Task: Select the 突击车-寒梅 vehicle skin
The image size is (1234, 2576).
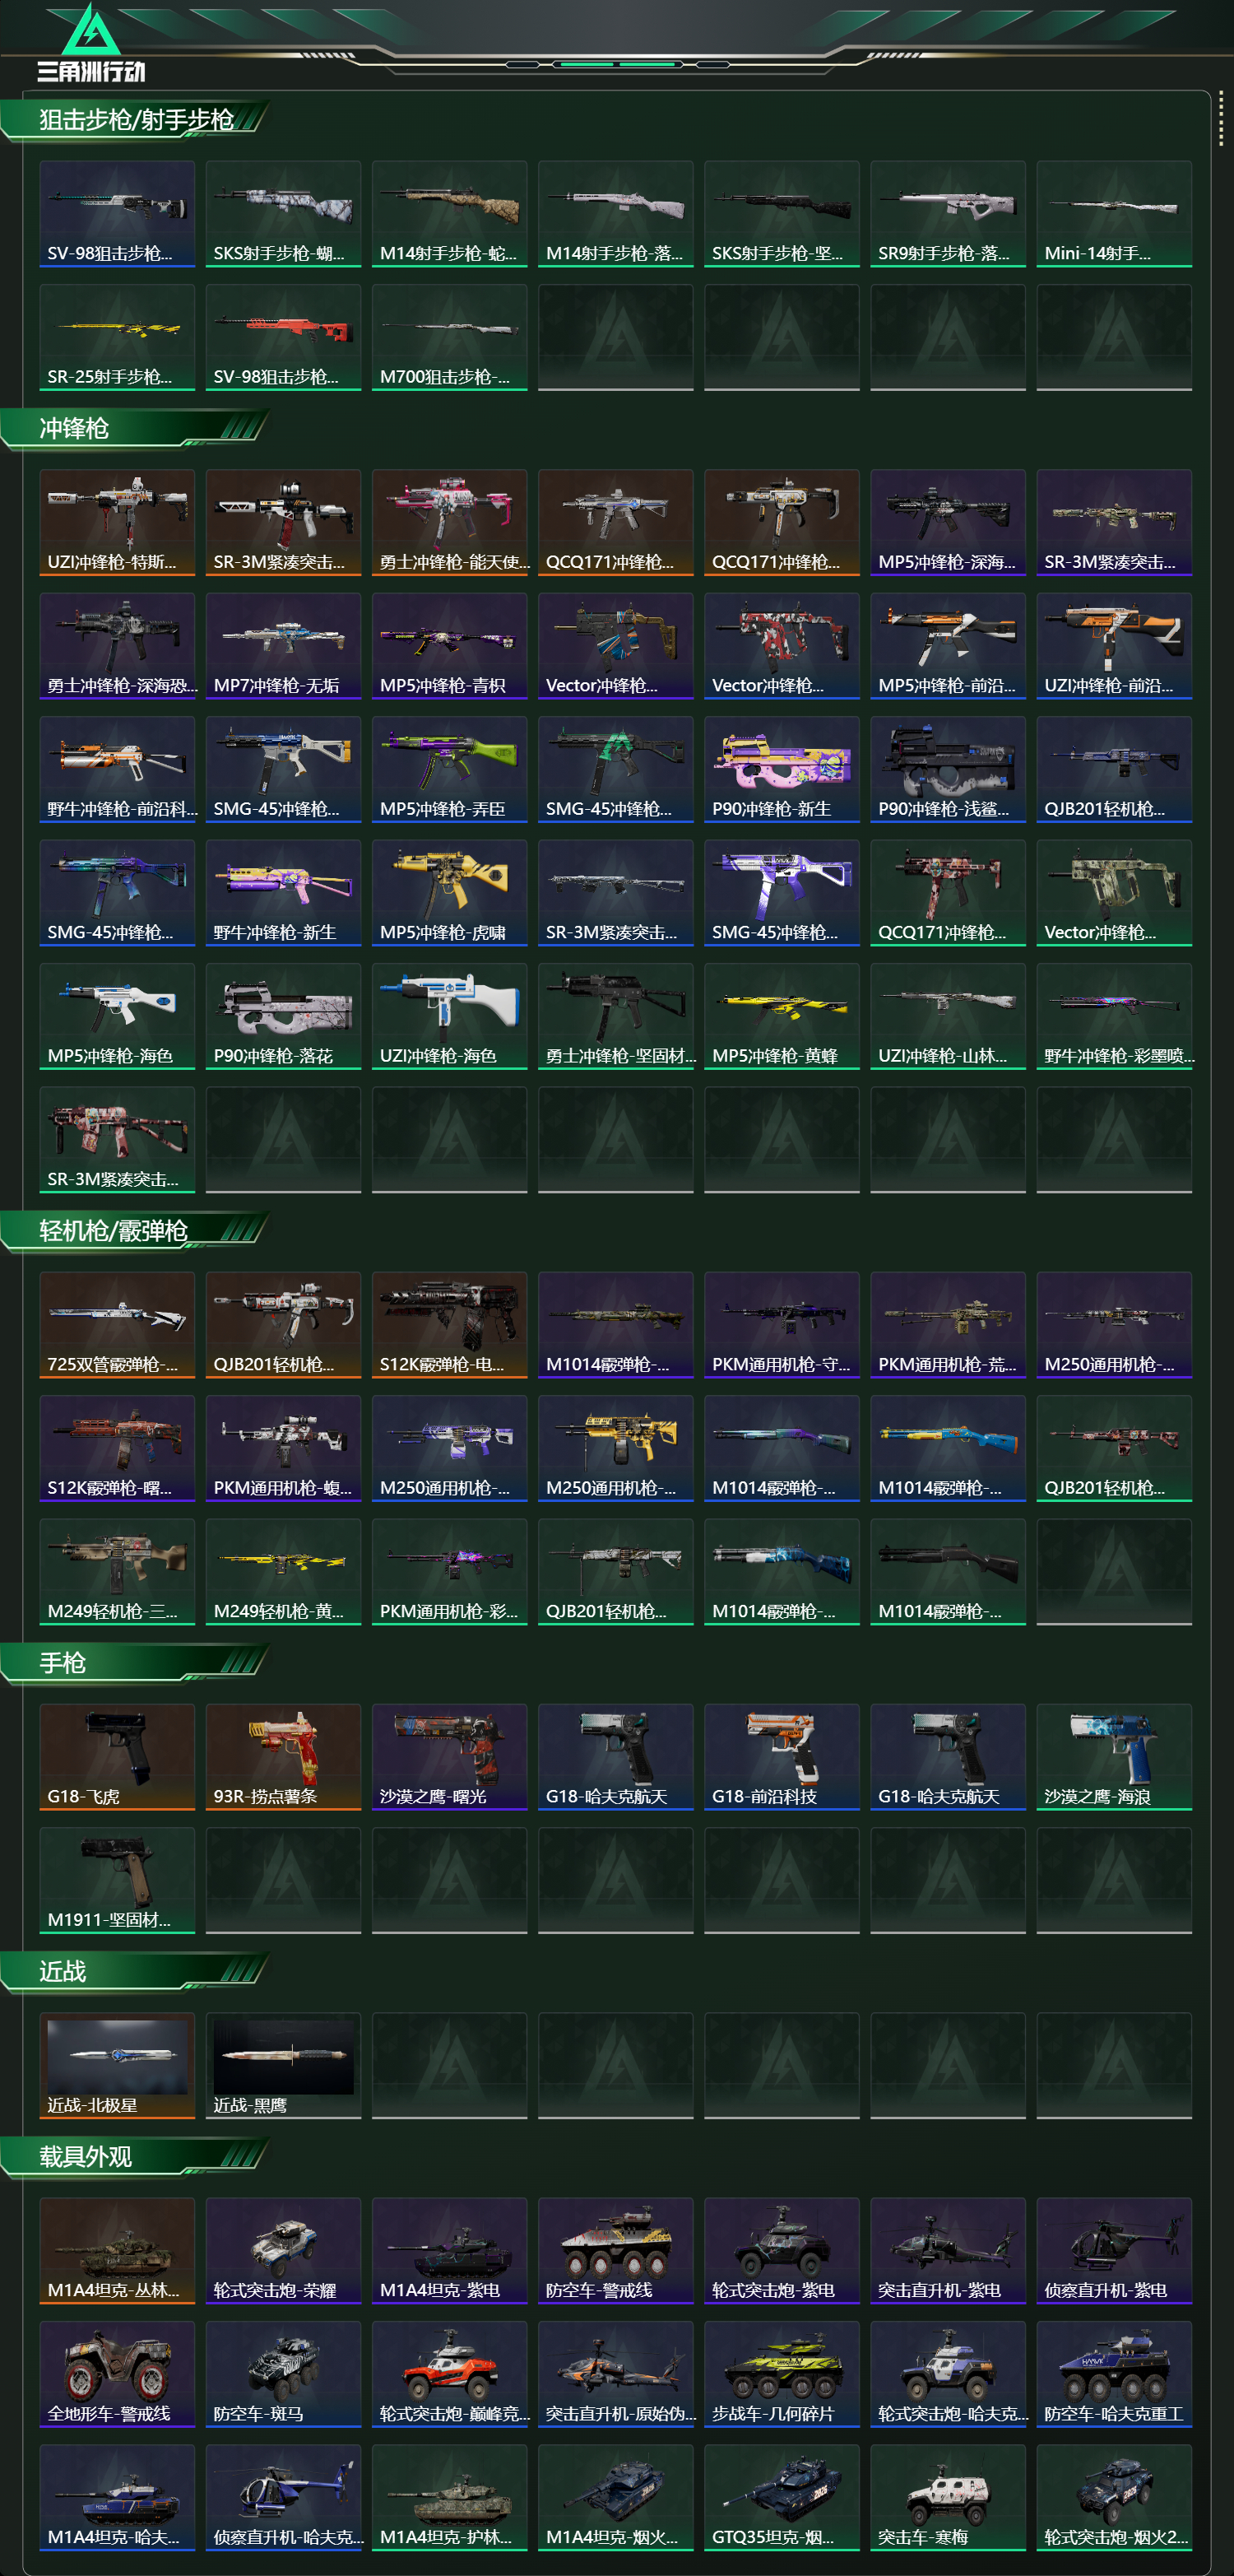Action: coord(949,2497)
